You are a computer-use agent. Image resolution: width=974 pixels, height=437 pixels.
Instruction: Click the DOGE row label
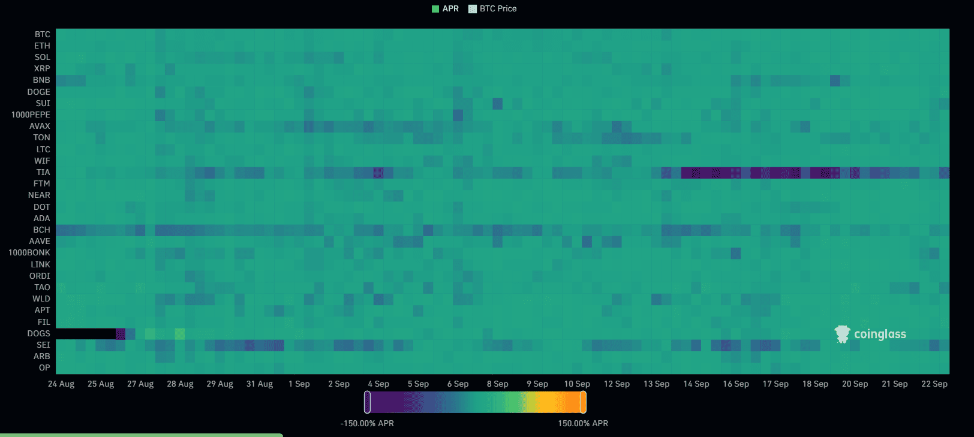click(x=38, y=92)
